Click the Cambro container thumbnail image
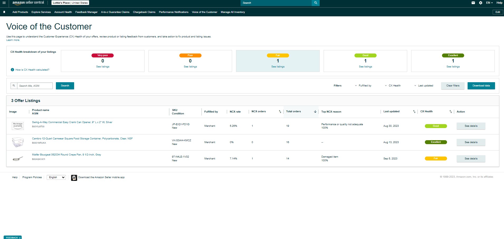Screen dimensions: 504x239 [x=18, y=142]
